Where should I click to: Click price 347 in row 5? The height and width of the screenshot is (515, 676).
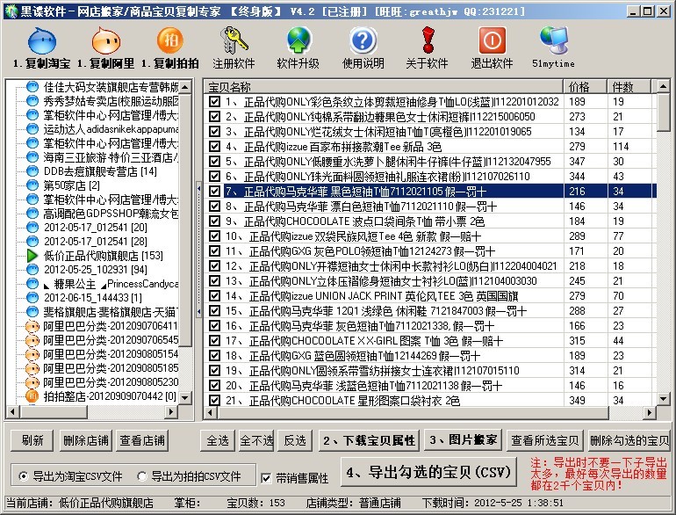577,162
